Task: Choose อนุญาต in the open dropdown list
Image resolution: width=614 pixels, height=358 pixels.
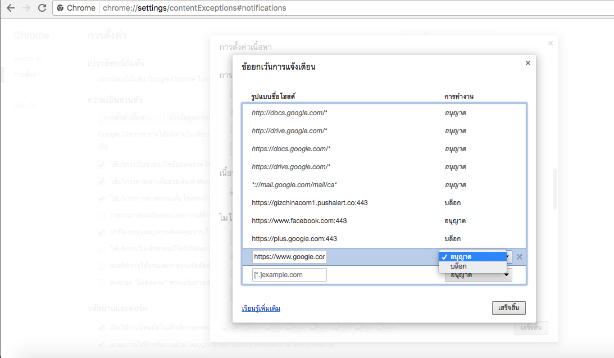Action: pos(472,257)
